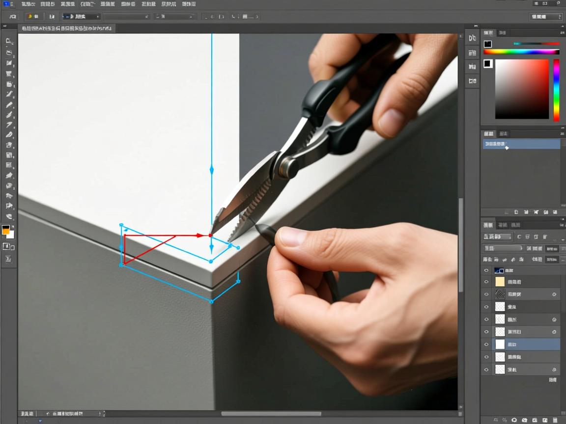
Task: Click the screen mode icon at toolbar bottom
Action: (x=8, y=259)
